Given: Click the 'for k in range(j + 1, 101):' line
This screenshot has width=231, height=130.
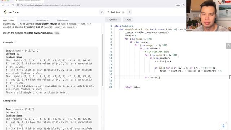Looking at the screenshot, I should point(161,55).
